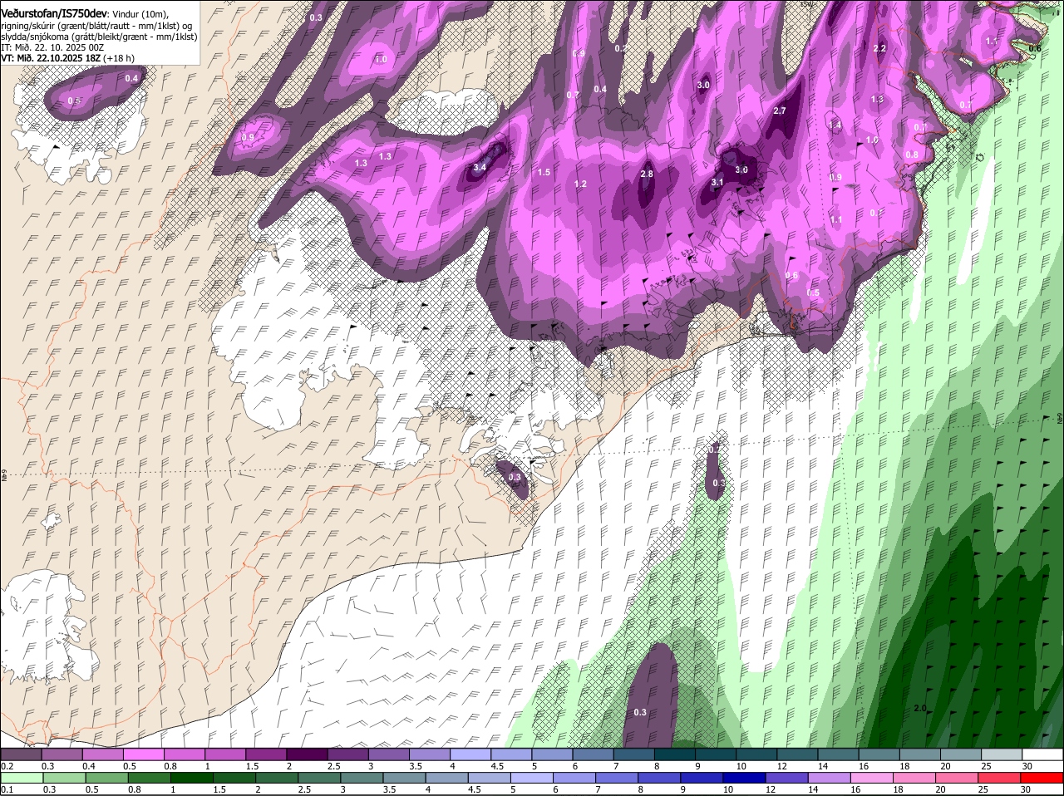The width and height of the screenshot is (1064, 796).
Task: Click the 2.7 precipitation value on the map
Action: click(x=779, y=111)
